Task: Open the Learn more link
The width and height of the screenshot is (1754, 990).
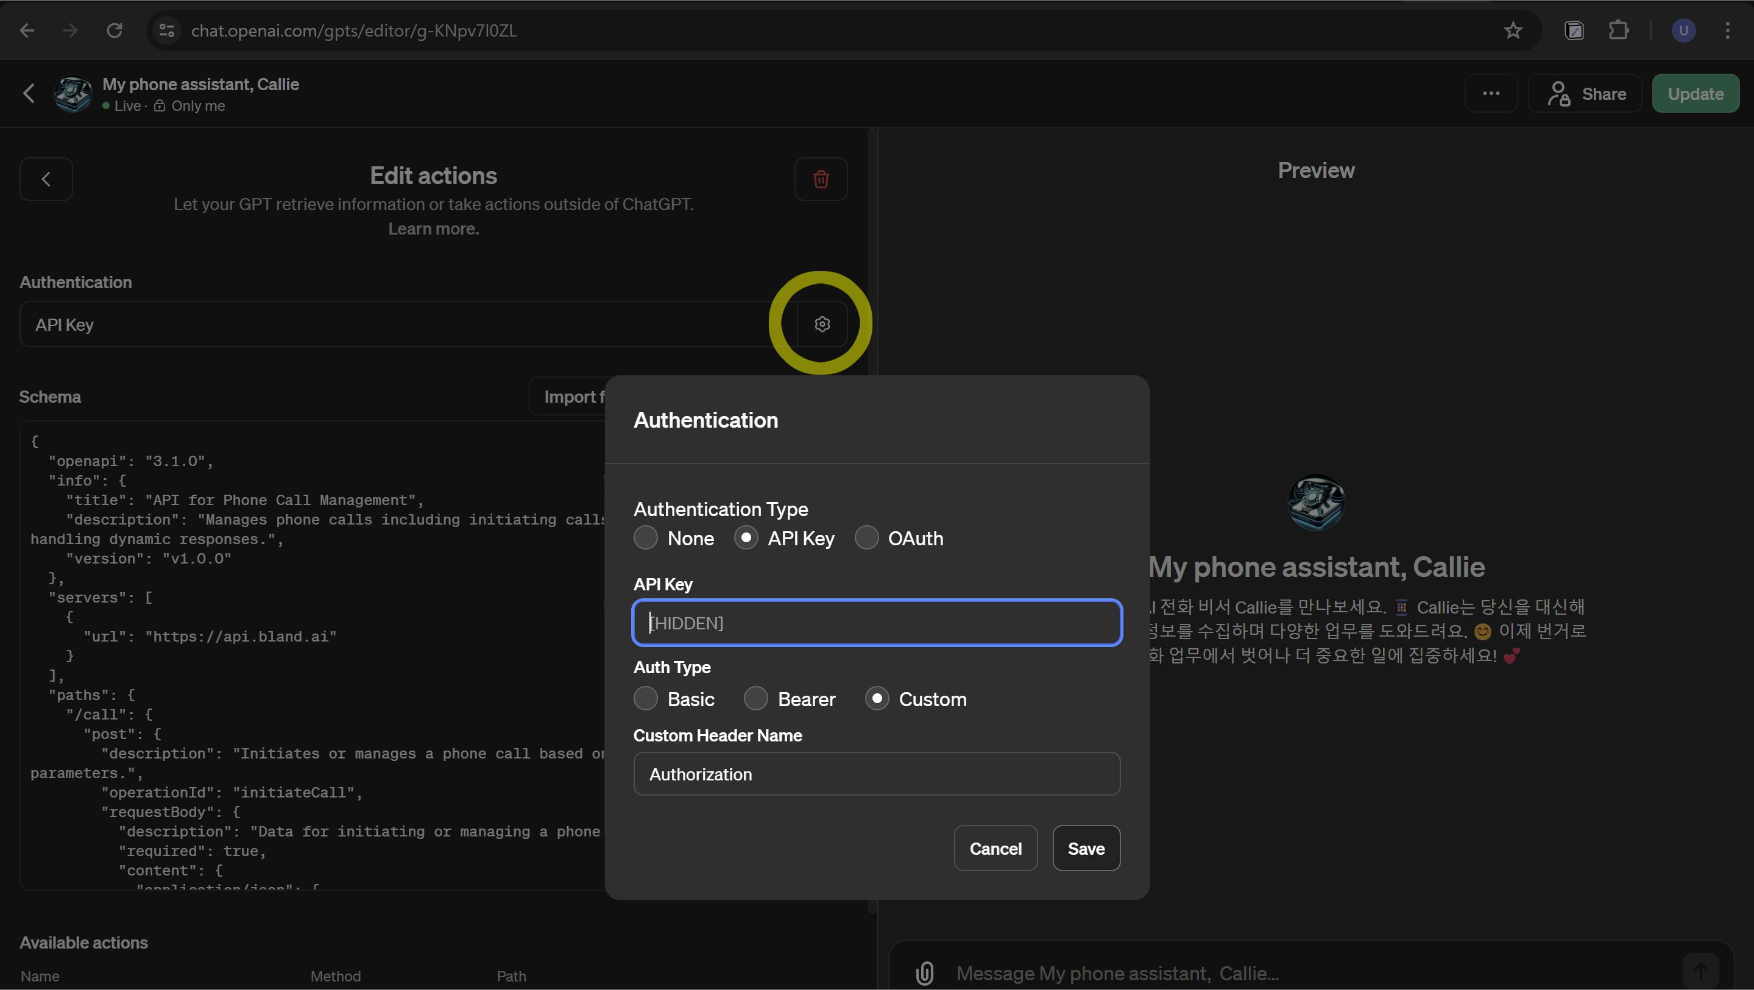Action: (433, 229)
